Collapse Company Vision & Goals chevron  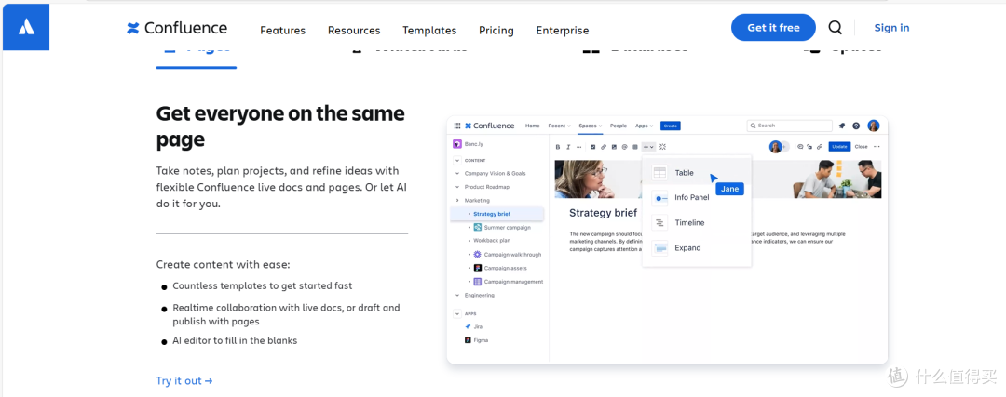point(457,174)
